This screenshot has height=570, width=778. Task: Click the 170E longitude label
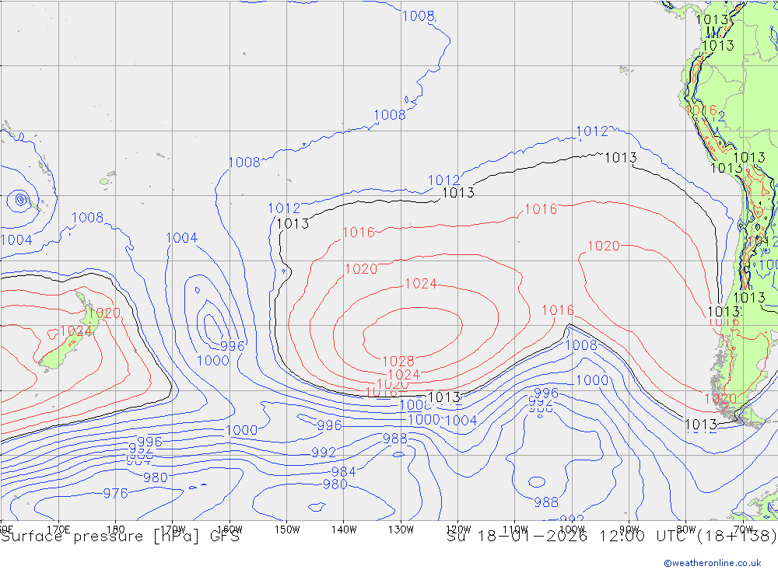pos(58,530)
